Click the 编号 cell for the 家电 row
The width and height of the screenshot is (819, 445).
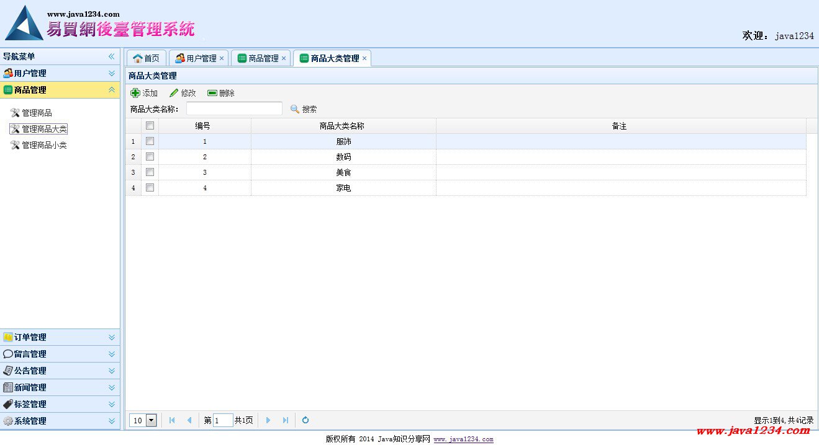pos(205,188)
